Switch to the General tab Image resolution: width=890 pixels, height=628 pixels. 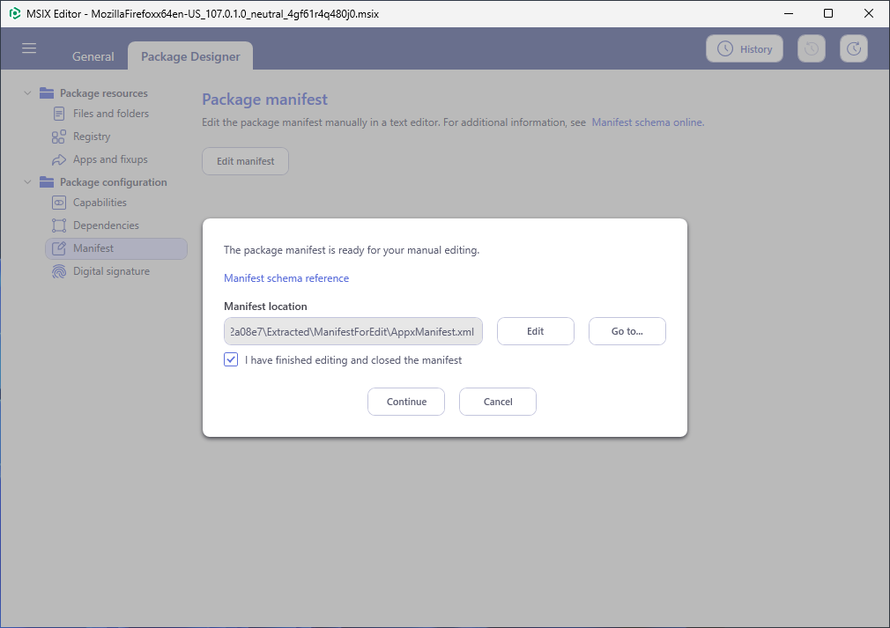pos(93,56)
